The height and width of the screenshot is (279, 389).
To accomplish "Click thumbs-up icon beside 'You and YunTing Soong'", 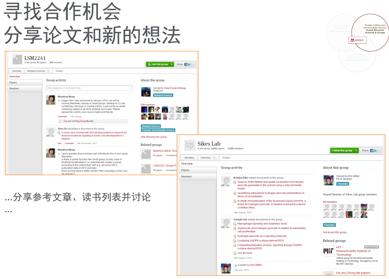I will click(x=60, y=121).
